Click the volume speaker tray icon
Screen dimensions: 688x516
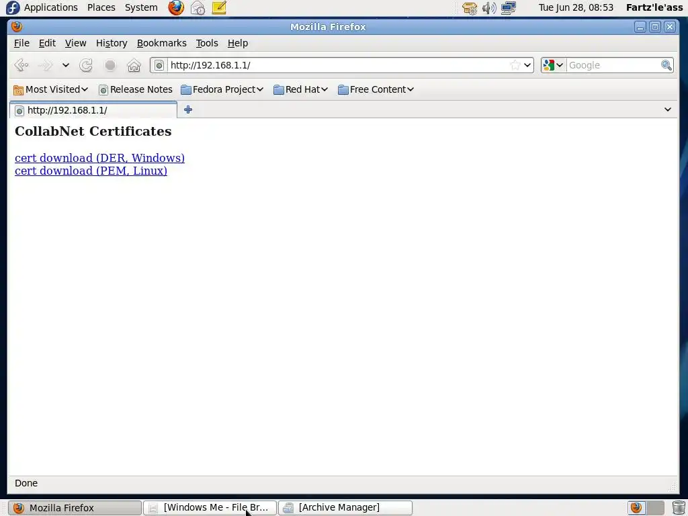pos(489,8)
